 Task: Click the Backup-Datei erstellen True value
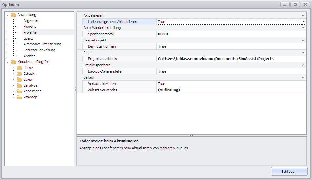coord(231,71)
